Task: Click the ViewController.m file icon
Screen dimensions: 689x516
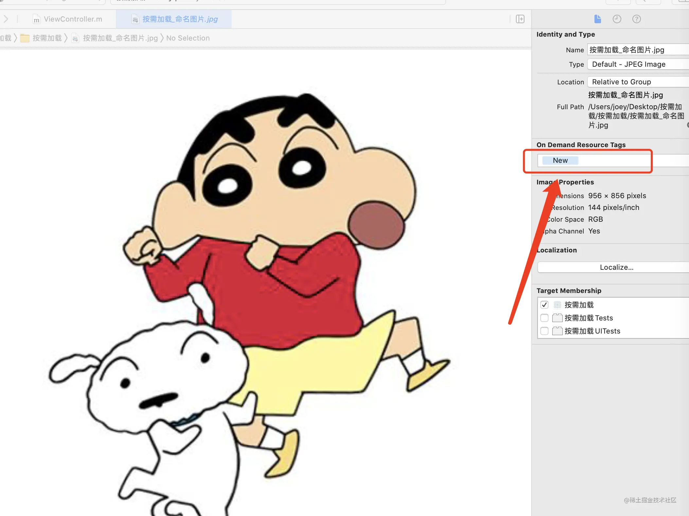Action: tap(36, 20)
